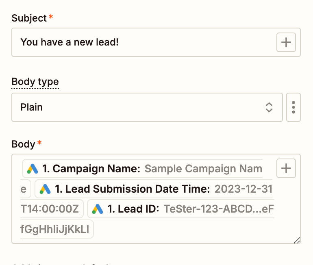Focus the Subject field with 'You have a new lead!'

142,42
